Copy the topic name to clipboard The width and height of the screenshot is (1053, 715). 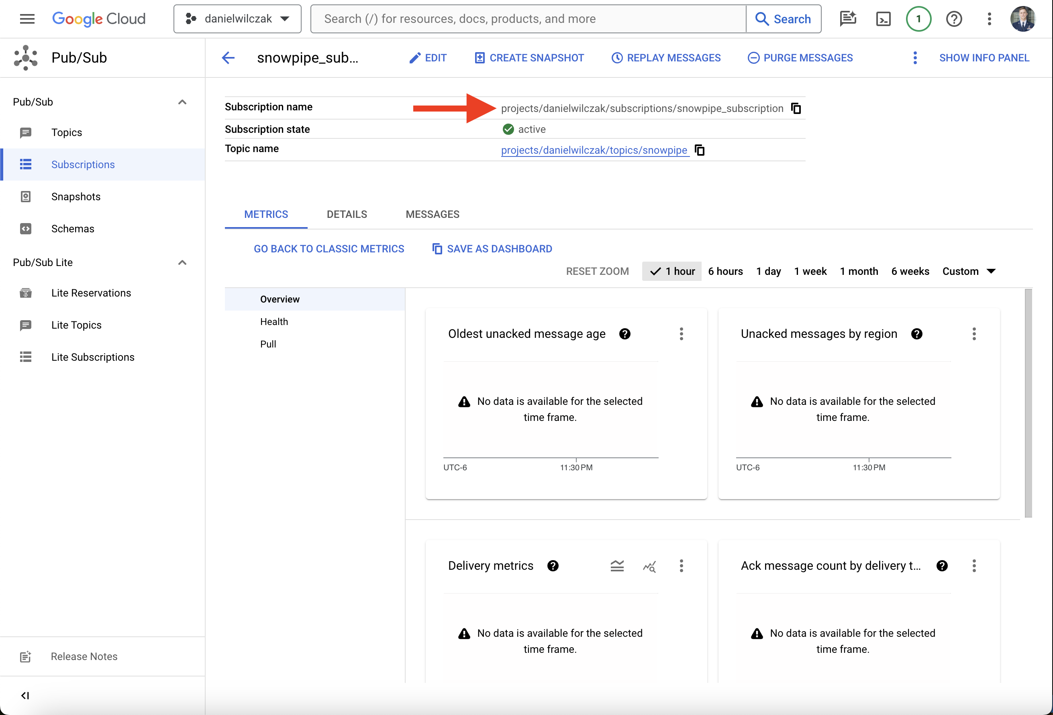[700, 150]
